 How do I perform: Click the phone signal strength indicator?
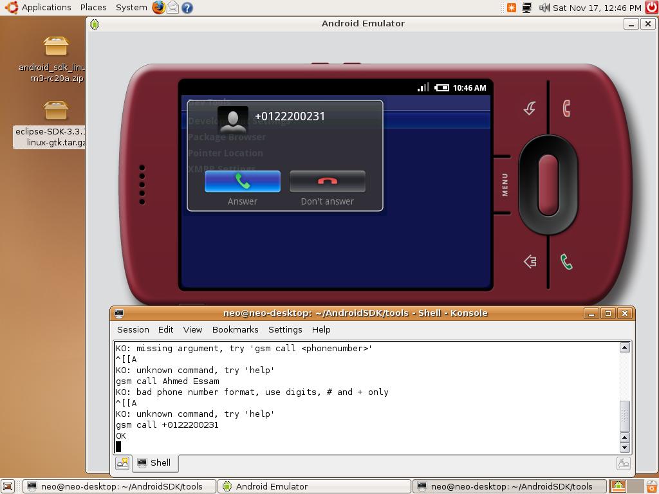(423, 87)
